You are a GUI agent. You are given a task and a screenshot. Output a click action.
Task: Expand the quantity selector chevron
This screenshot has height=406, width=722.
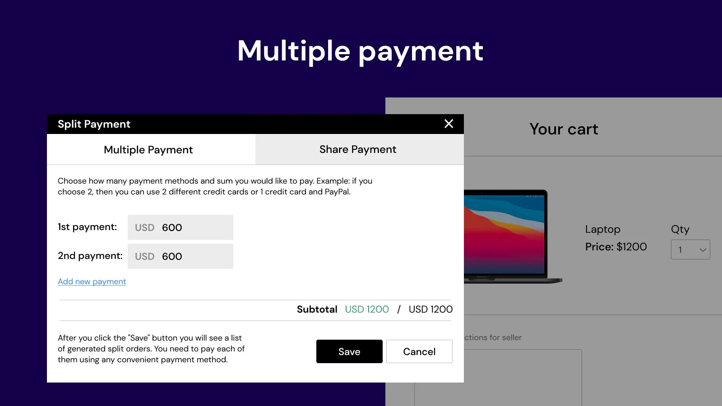702,249
